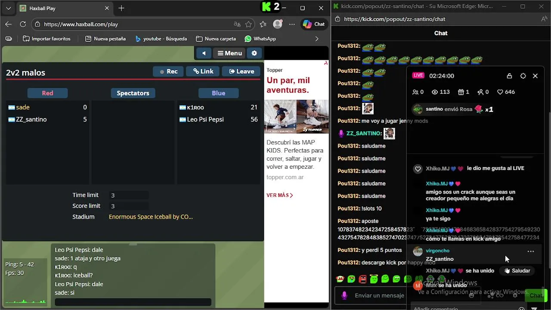Viewport: 551px width, 310px height.
Task: Click the purple microphone icon in Kick chat
Action: click(x=344, y=295)
